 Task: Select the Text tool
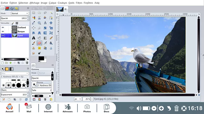coord(34,38)
